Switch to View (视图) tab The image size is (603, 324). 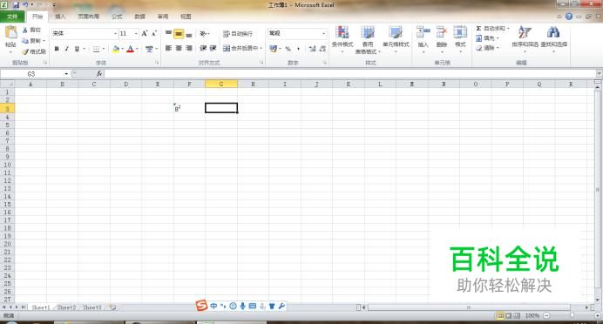186,17
